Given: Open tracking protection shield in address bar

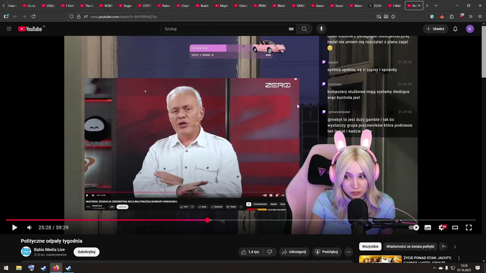Looking at the screenshot, I should pyautogui.click(x=71, y=17).
